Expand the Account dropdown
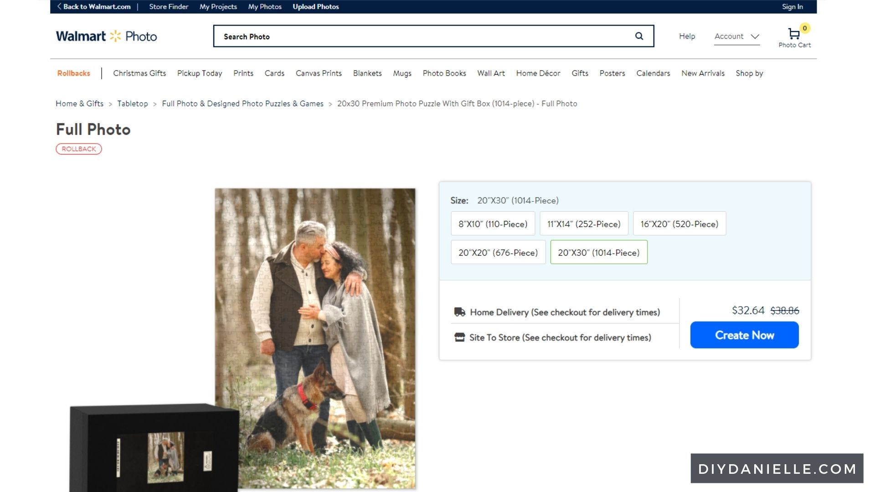The image size is (875, 492). pyautogui.click(x=736, y=36)
